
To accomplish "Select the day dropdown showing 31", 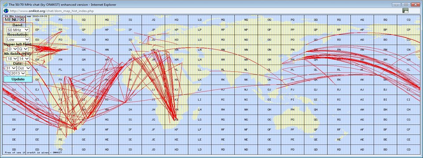I will coord(10,68).
